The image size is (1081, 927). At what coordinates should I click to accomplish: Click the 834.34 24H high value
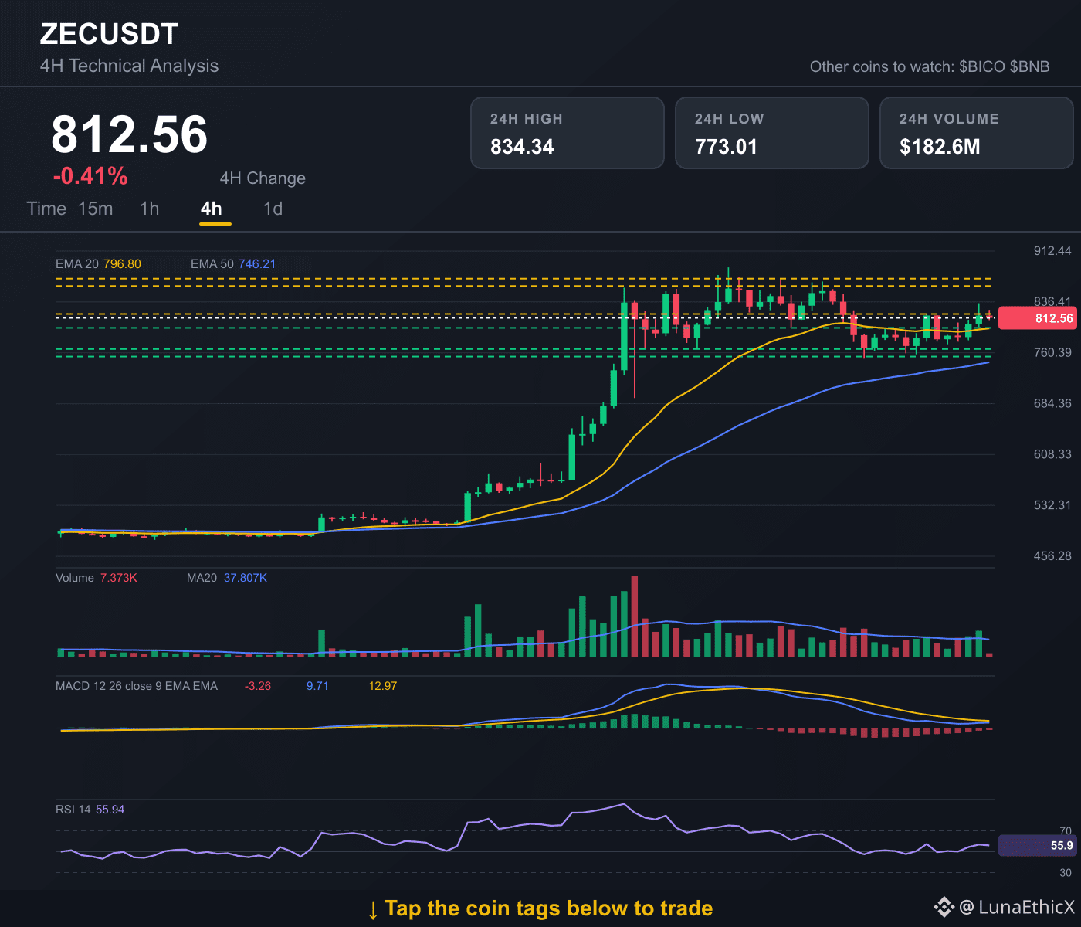tap(522, 147)
